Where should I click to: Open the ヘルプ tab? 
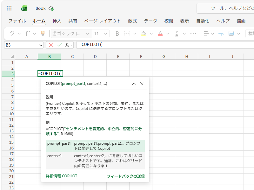point(223,21)
